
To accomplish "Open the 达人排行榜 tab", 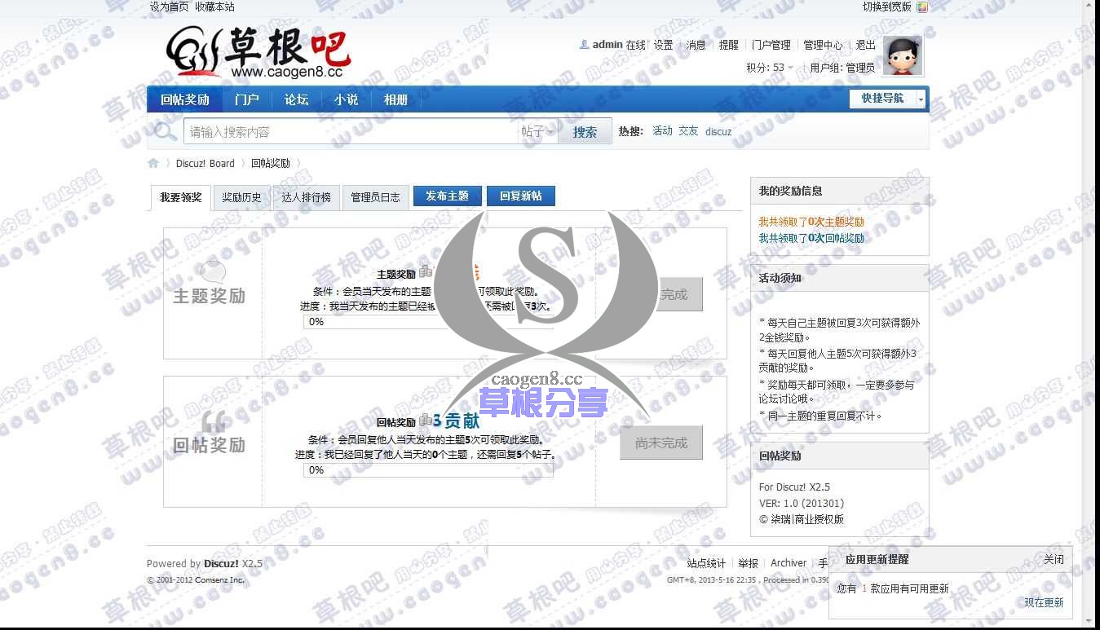I will (306, 197).
